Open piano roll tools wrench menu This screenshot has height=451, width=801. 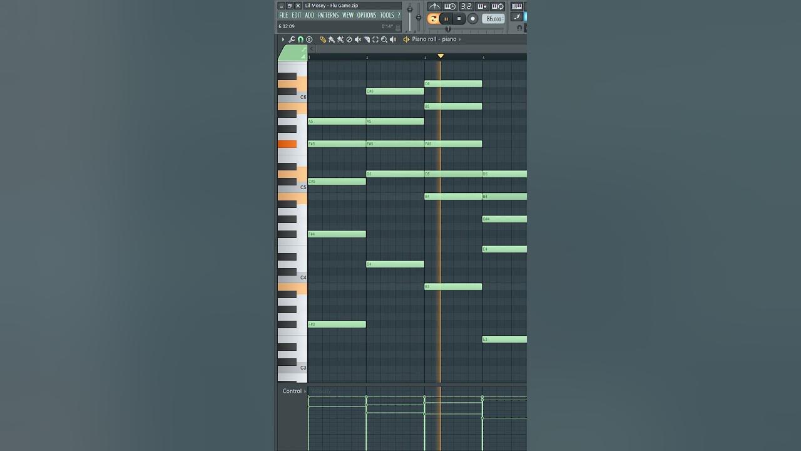(x=292, y=39)
